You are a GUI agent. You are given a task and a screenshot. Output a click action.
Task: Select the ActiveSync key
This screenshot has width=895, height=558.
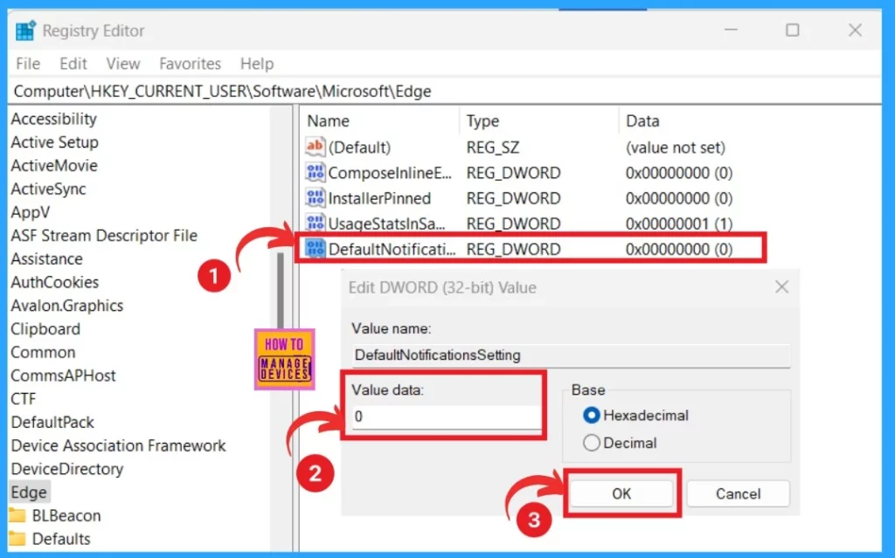[x=49, y=189]
